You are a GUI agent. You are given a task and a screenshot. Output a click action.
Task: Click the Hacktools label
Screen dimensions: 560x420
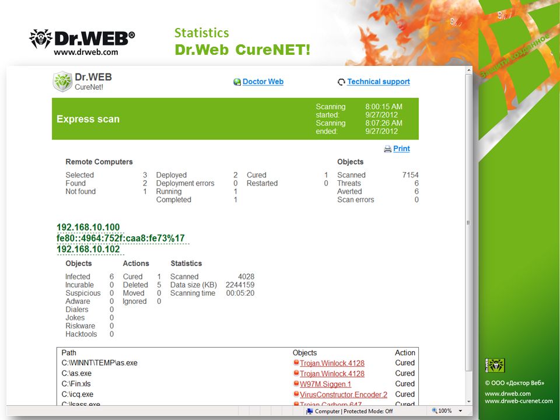81,334
